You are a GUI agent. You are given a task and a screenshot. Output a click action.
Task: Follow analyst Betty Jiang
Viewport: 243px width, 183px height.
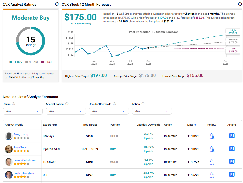(x=212, y=136)
